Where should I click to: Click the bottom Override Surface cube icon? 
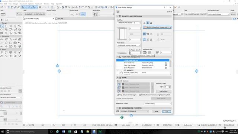pyautogui.click(x=119, y=91)
